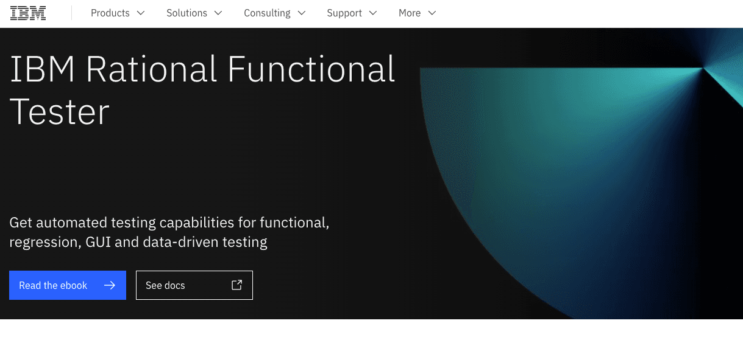Screen dimensions: 743x343
Task: Open the See docs button
Action: (194, 285)
